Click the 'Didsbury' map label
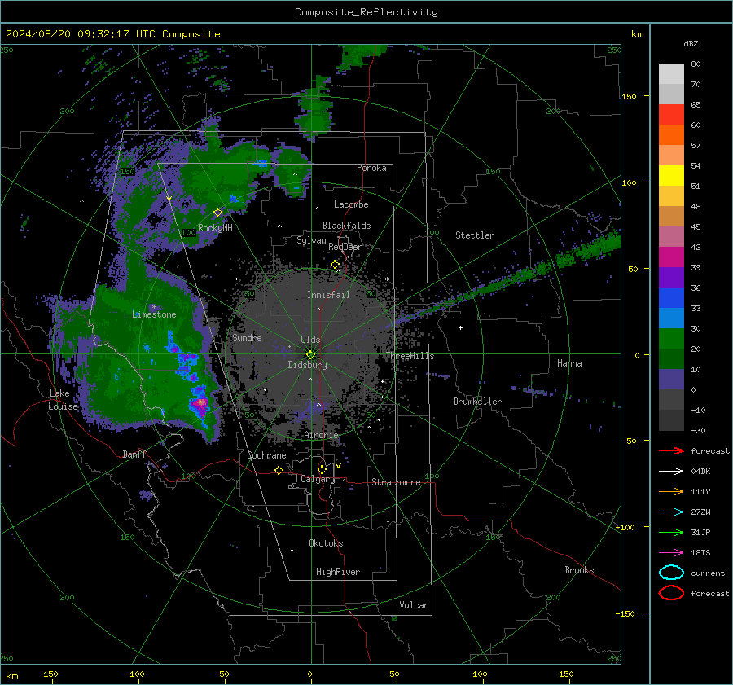Screen dimensions: 733x685 307,365
